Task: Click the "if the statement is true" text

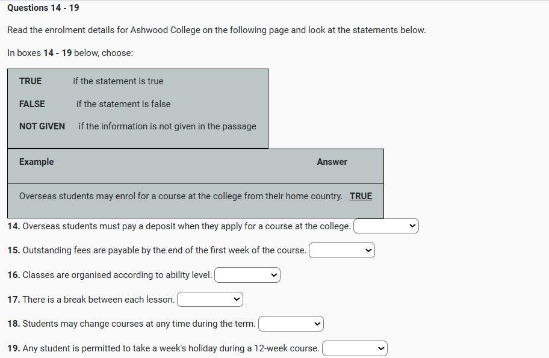Action: point(118,81)
